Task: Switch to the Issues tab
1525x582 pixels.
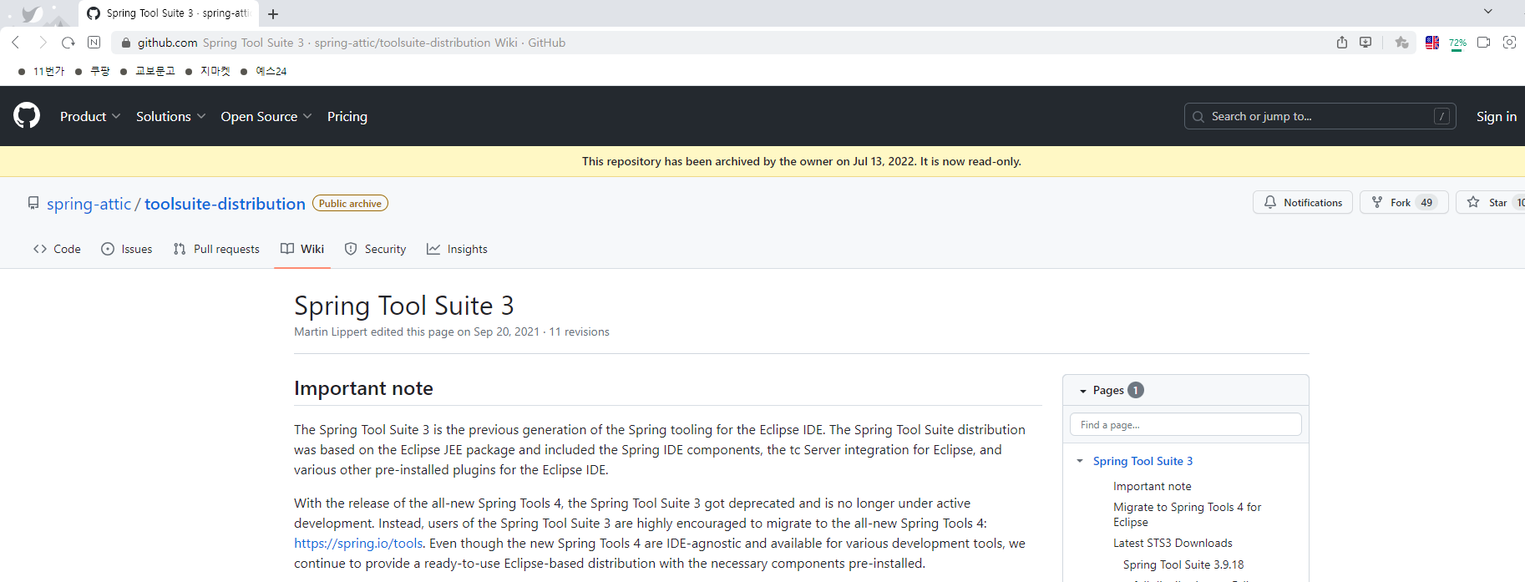Action: 127,249
